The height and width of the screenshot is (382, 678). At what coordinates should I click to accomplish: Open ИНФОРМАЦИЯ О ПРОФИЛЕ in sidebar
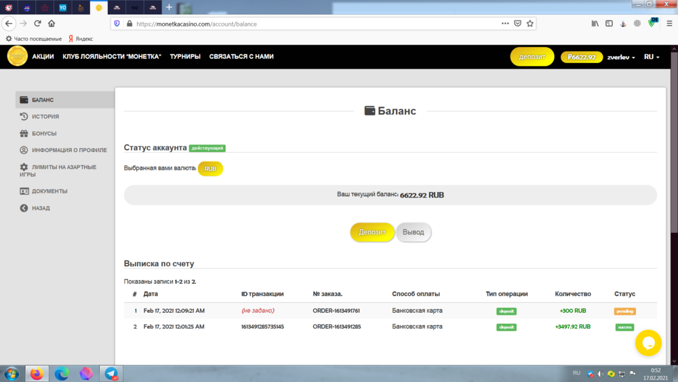[x=68, y=150]
